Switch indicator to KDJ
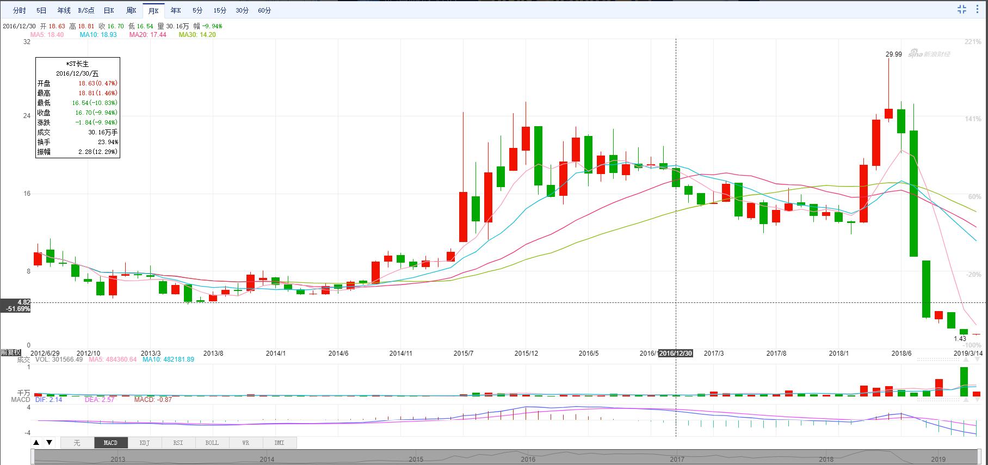This screenshot has width=988, height=465. 144,443
